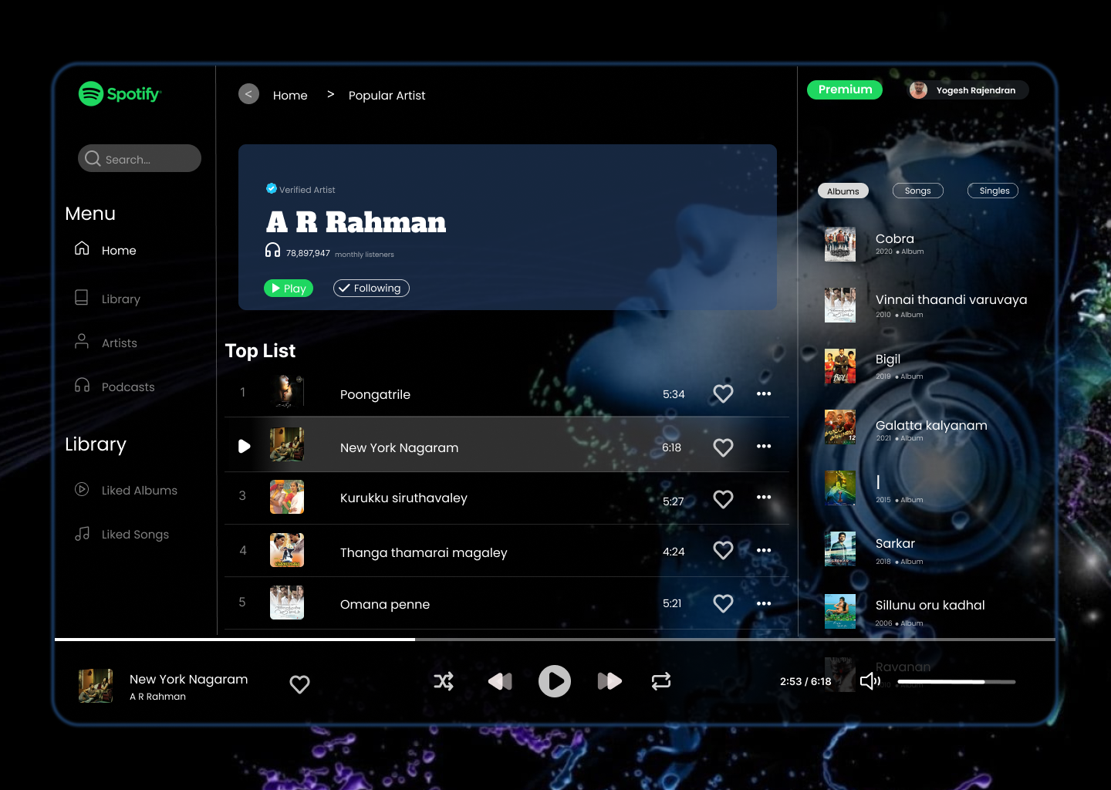
Task: Click Yogesh Rajendran's profile avatar
Action: point(918,90)
